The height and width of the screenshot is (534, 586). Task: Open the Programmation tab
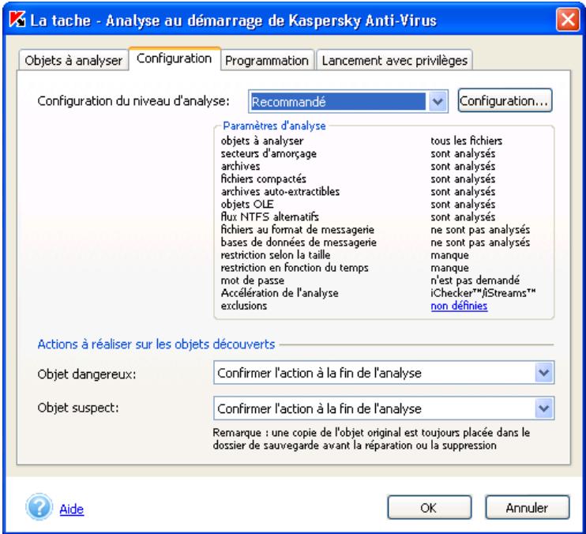click(x=267, y=60)
